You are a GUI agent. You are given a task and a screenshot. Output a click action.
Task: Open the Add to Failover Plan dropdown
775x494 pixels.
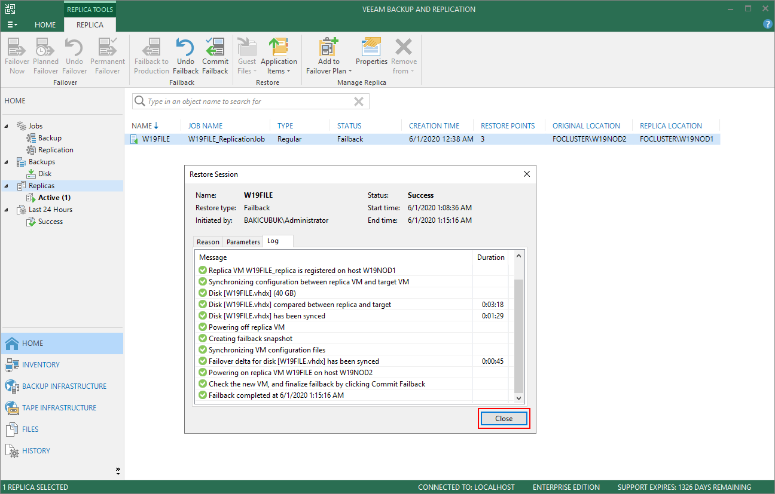click(x=329, y=56)
